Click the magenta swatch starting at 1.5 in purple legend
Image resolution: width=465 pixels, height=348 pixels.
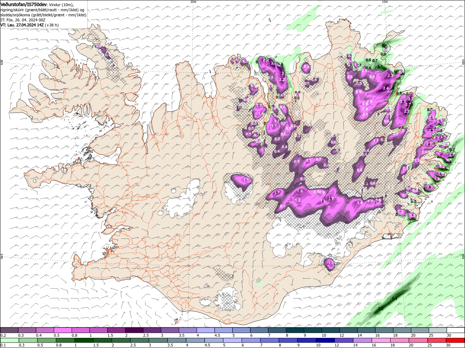(x=116, y=330)
